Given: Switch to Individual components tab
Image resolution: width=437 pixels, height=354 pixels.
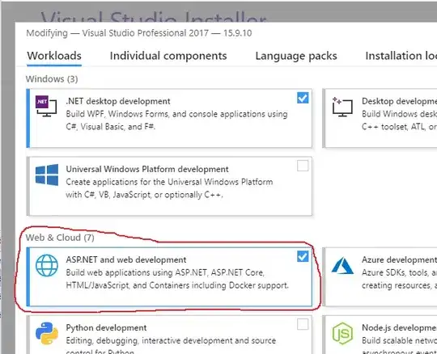Looking at the screenshot, I should [x=168, y=56].
